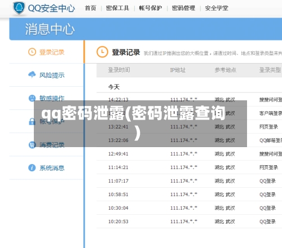Viewport: 282px width, 248px height.
Task: Click QQ登录 in the 11:07:17 row
Action: [267, 181]
